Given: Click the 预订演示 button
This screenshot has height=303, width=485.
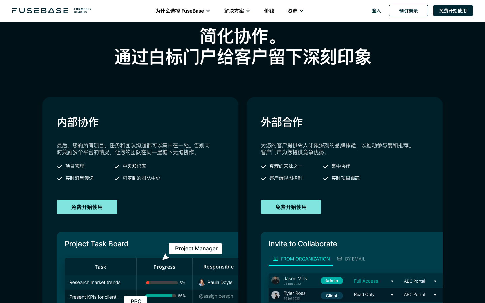Looking at the screenshot, I should pyautogui.click(x=408, y=11).
